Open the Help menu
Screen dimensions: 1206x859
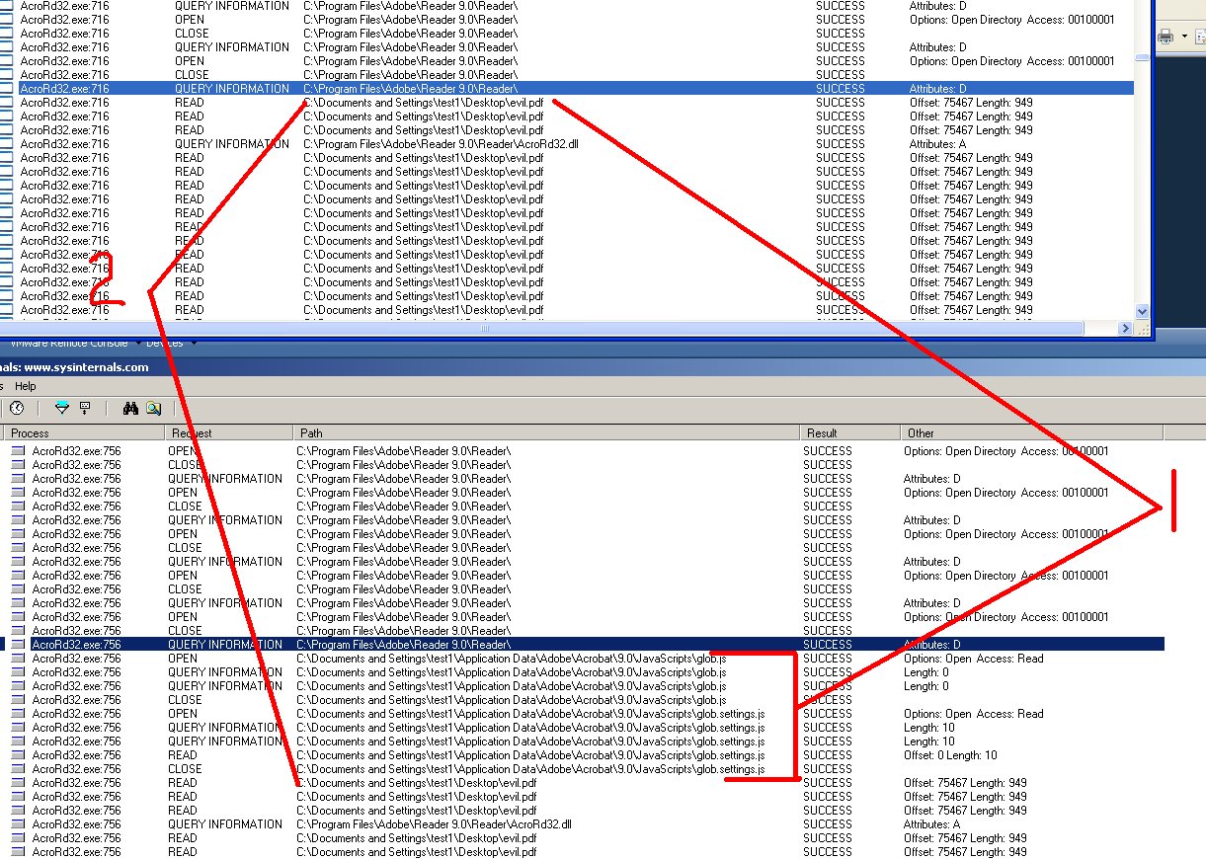[26, 386]
